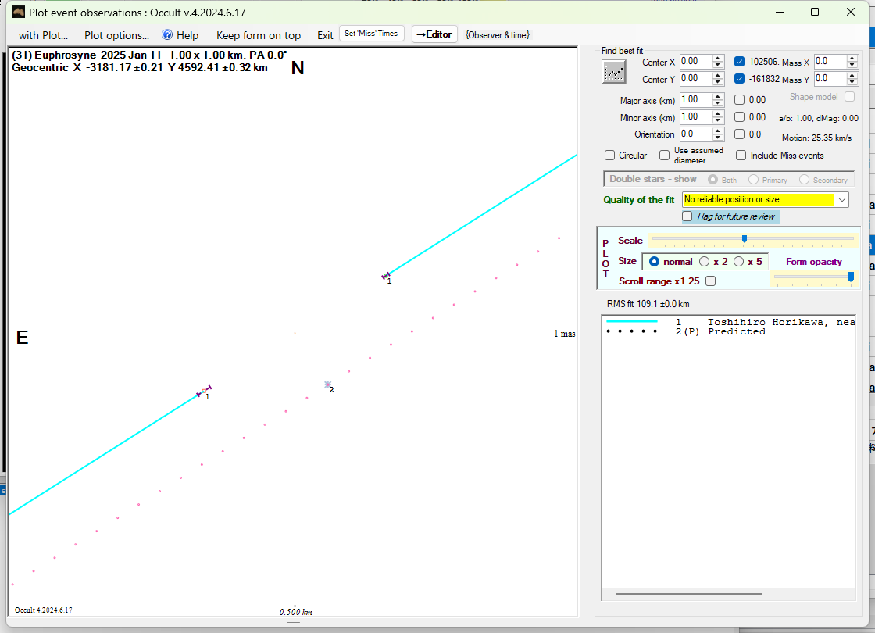875x633 pixels.
Task: Click event marker 2 asterisk on plot
Action: click(328, 384)
